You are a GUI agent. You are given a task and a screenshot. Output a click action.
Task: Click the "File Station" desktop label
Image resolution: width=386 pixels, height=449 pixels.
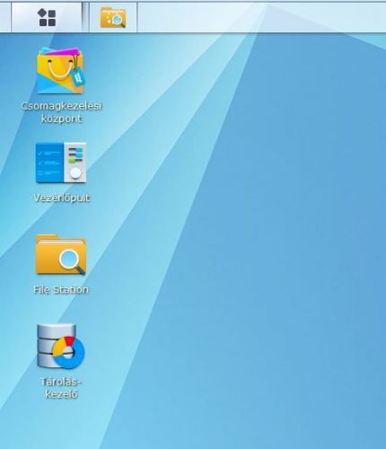coord(61,289)
